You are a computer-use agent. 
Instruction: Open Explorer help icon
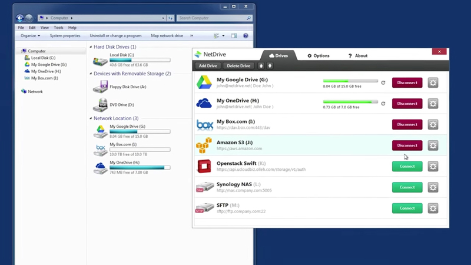(246, 36)
